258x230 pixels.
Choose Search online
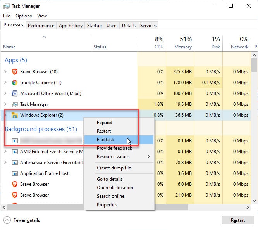pyautogui.click(x=119, y=196)
